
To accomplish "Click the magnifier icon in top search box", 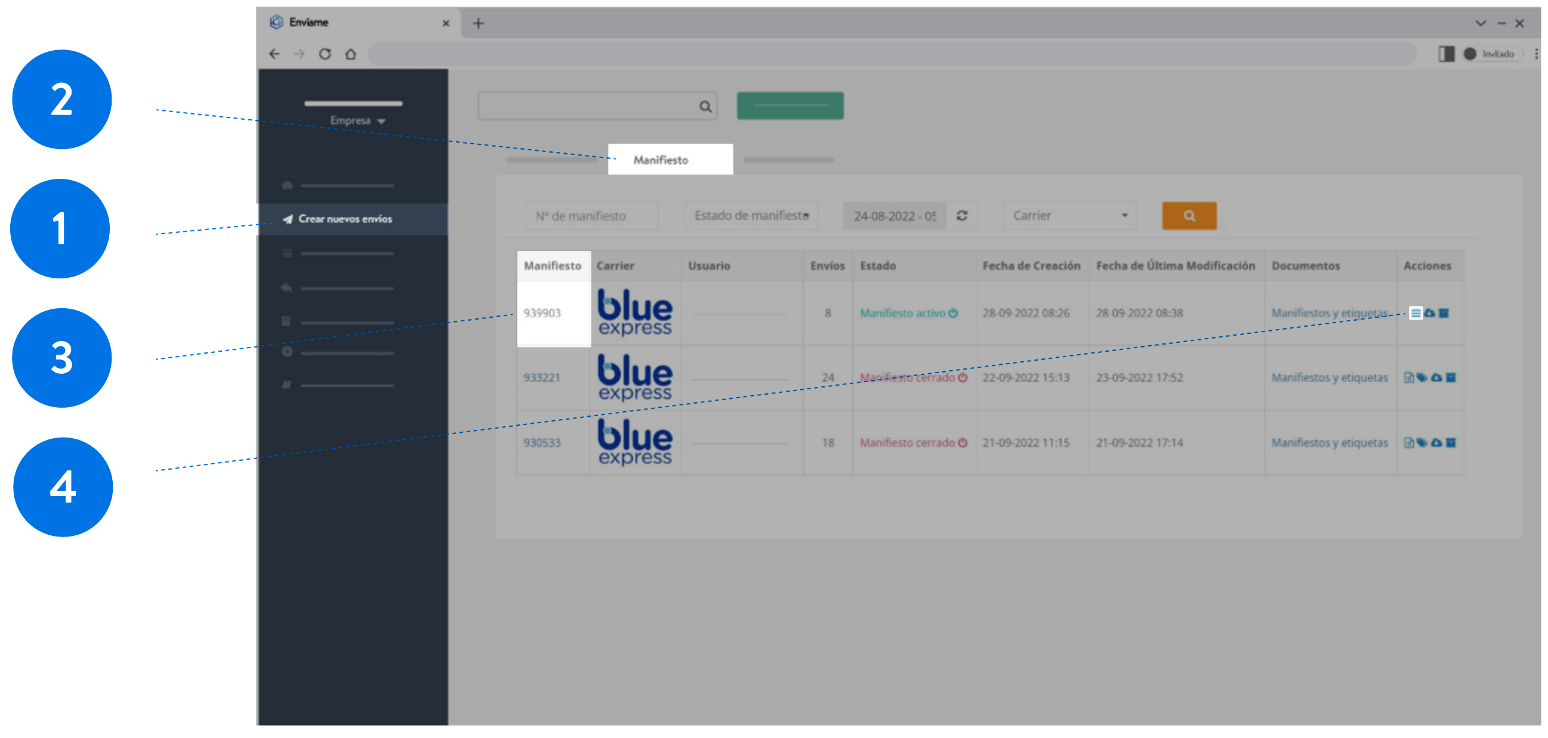I will 705,107.
